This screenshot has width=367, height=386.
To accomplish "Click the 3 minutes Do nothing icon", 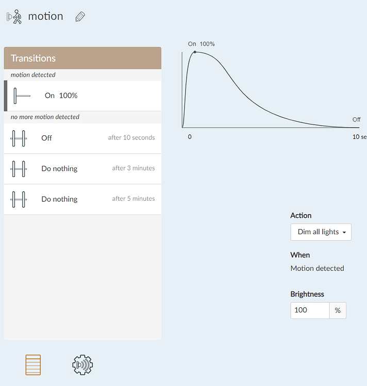I will 19,168.
